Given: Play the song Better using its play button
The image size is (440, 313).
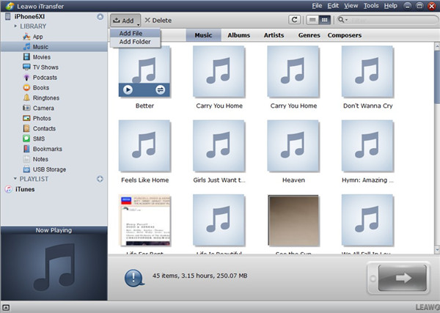Looking at the screenshot, I should click(128, 89).
